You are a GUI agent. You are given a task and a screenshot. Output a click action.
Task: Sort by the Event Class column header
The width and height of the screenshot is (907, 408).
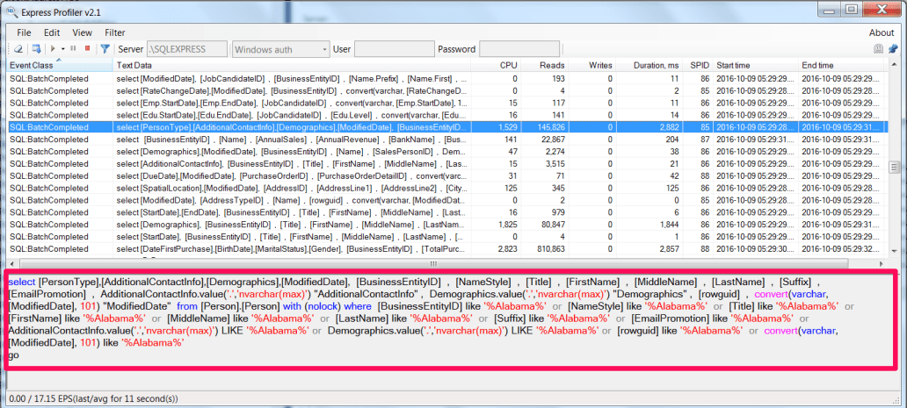[60, 65]
